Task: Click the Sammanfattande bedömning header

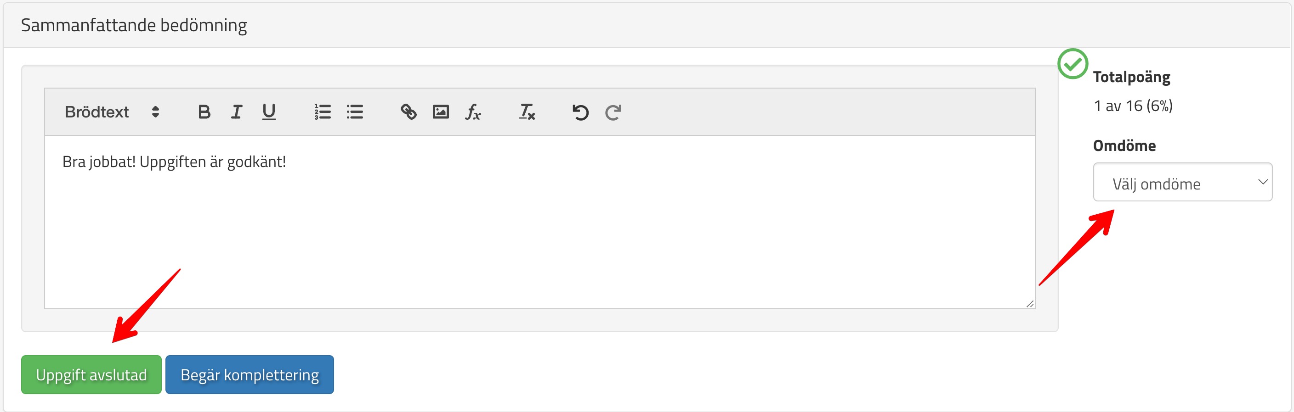Action: 134,25
